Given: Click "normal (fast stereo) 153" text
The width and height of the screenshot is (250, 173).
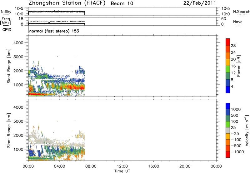Looking at the screenshot, I should click(54, 31).
